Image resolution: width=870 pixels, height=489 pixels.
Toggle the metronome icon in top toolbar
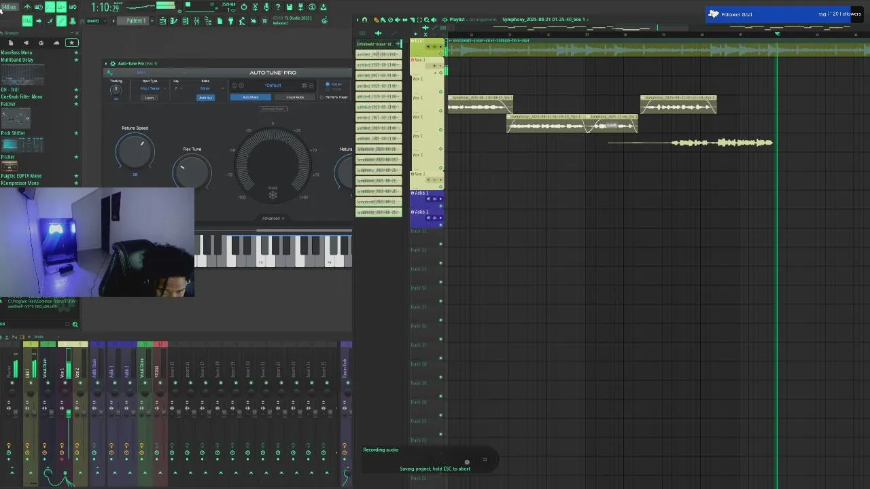[x=27, y=7]
